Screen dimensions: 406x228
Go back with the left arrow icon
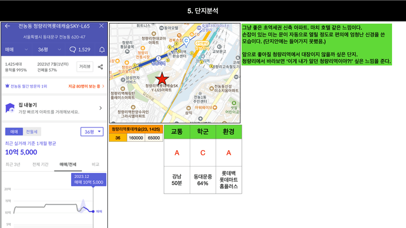8,26
